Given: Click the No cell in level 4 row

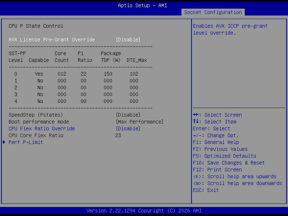Looking at the screenshot, I should [40, 101].
